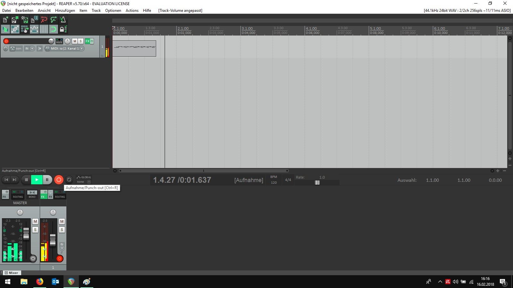Click the Undo icon in toolbar

tap(44, 20)
